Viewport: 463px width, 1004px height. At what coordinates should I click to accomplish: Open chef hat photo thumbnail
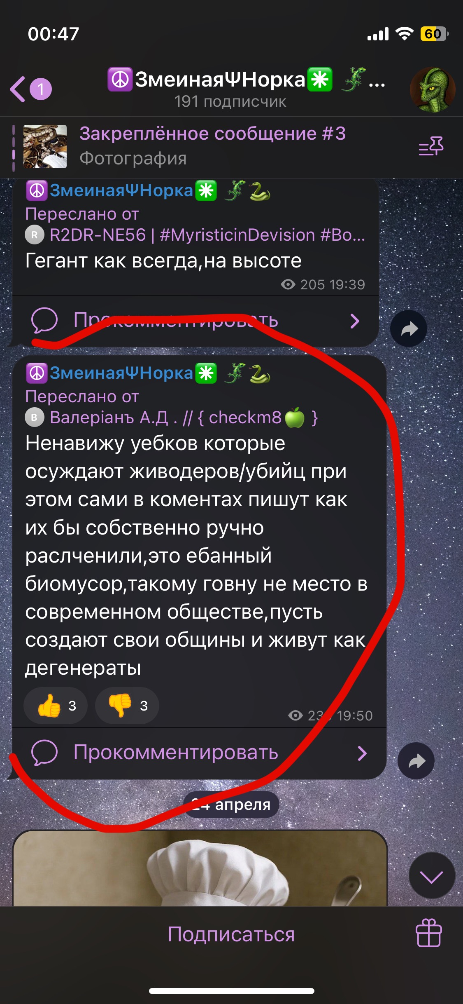coord(200,868)
